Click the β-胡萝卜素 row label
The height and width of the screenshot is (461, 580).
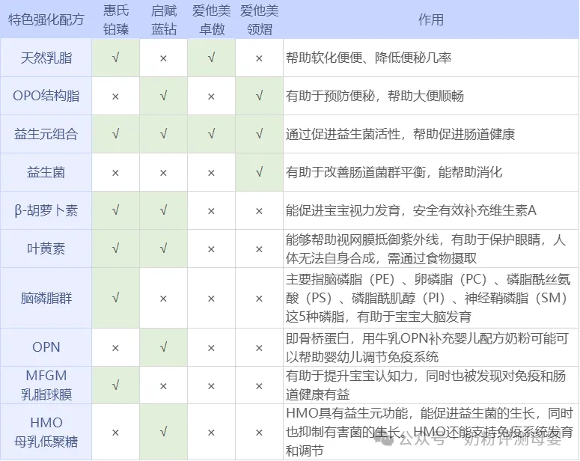pyautogui.click(x=46, y=210)
